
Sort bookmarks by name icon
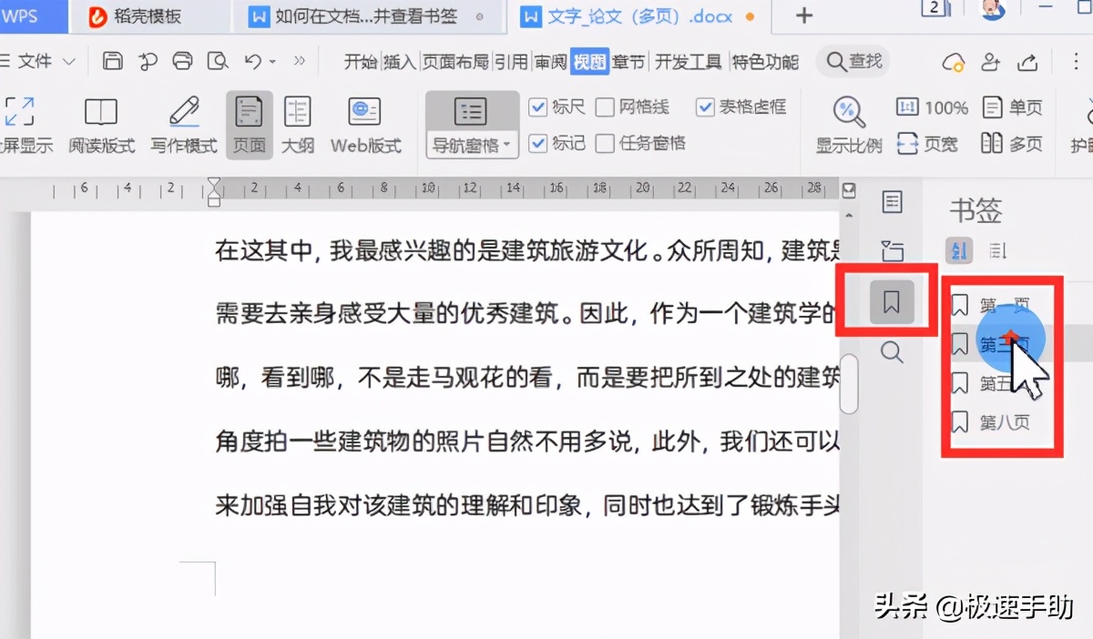(x=960, y=250)
